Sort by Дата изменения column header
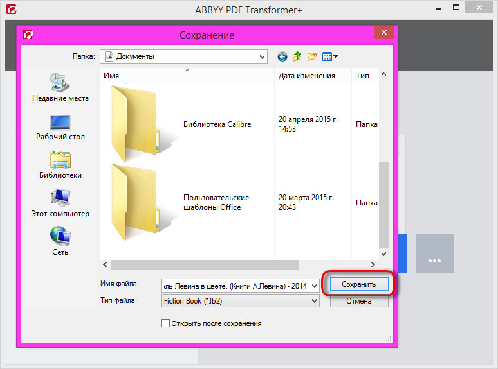Viewport: 498px width, 369px height. pyautogui.click(x=313, y=76)
